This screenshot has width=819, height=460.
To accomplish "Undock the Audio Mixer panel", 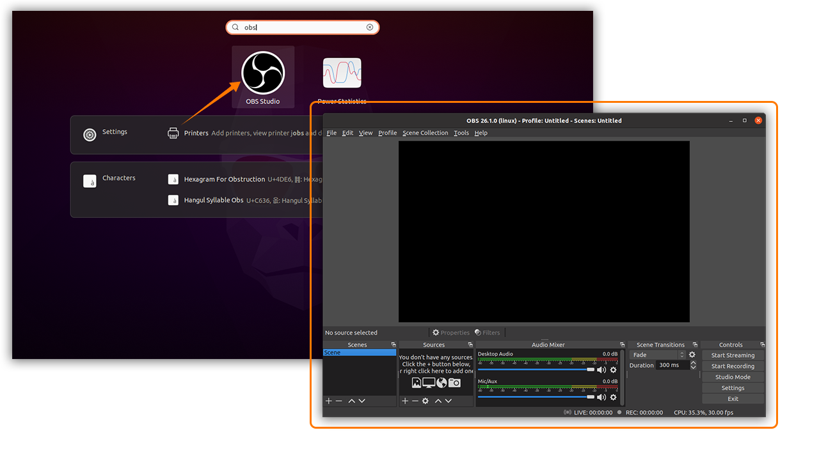I will point(622,344).
